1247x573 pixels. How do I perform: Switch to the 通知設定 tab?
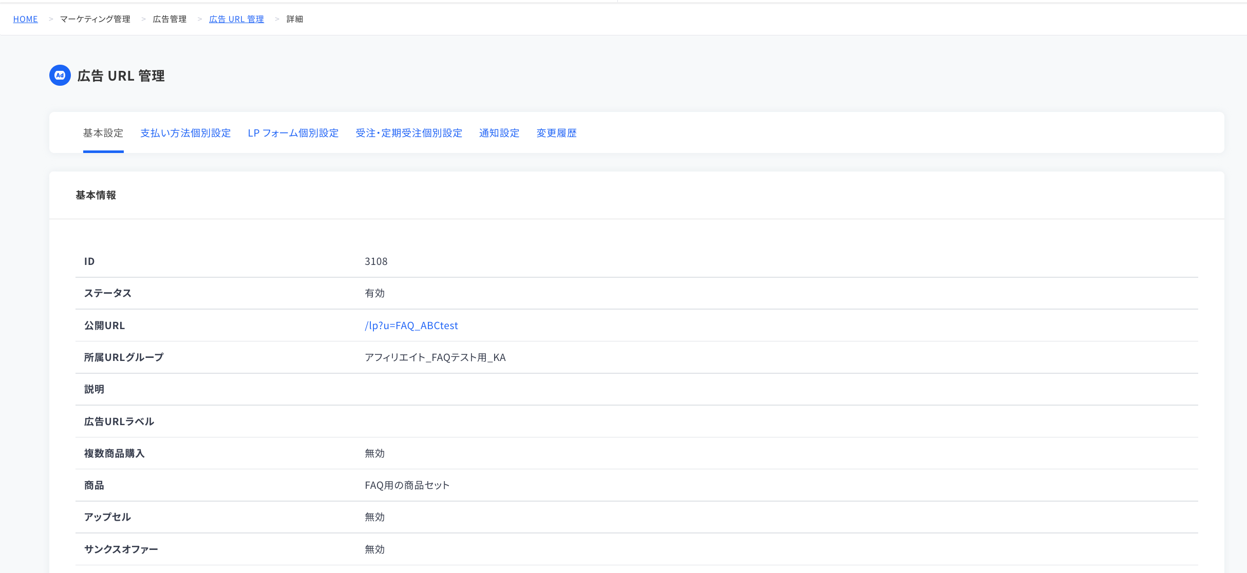click(x=499, y=133)
